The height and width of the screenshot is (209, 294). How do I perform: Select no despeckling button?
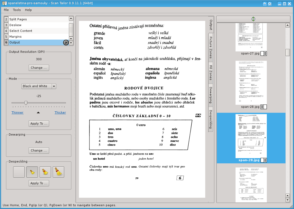click(x=19, y=172)
